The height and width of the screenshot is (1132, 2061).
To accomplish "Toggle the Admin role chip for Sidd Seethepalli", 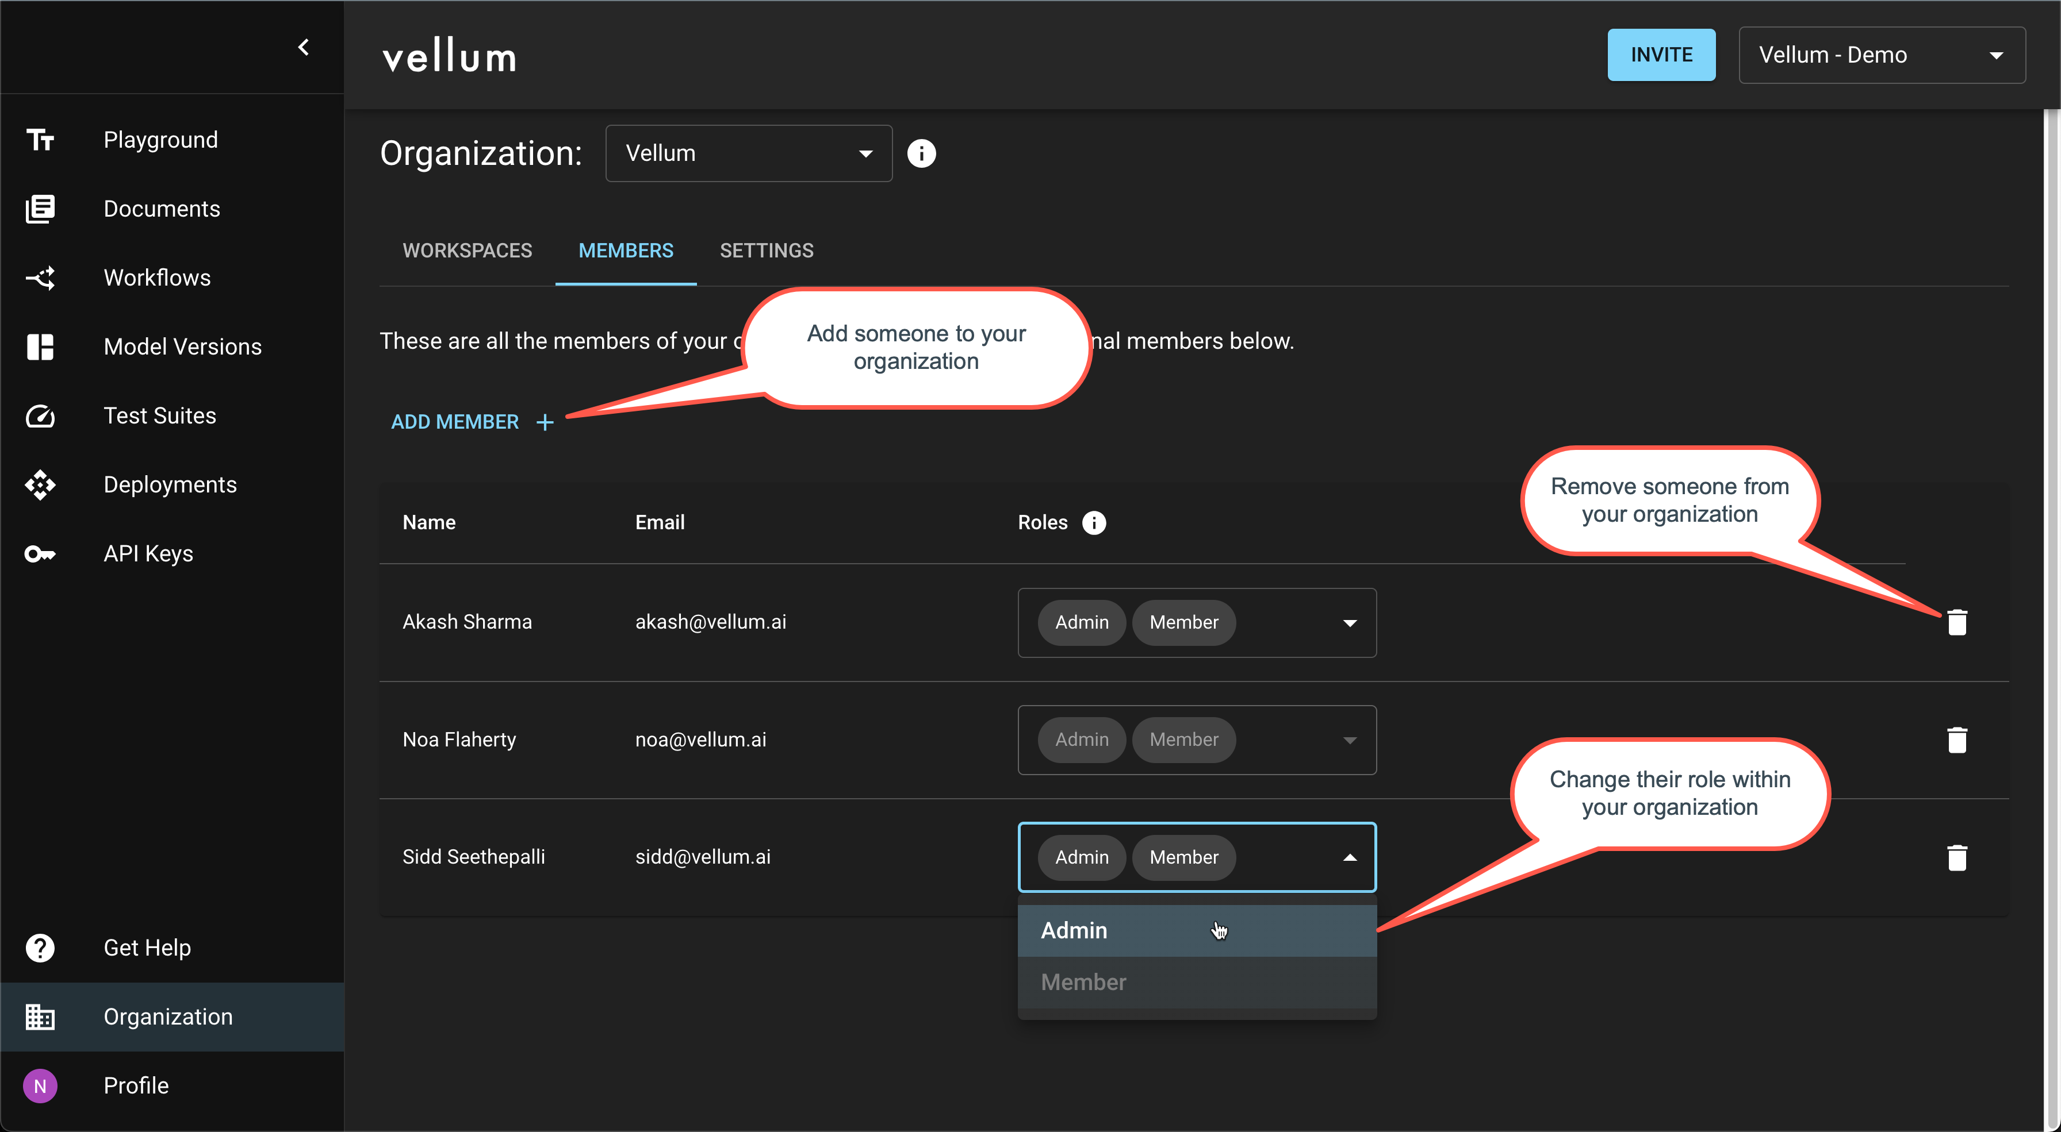I will click(1081, 857).
